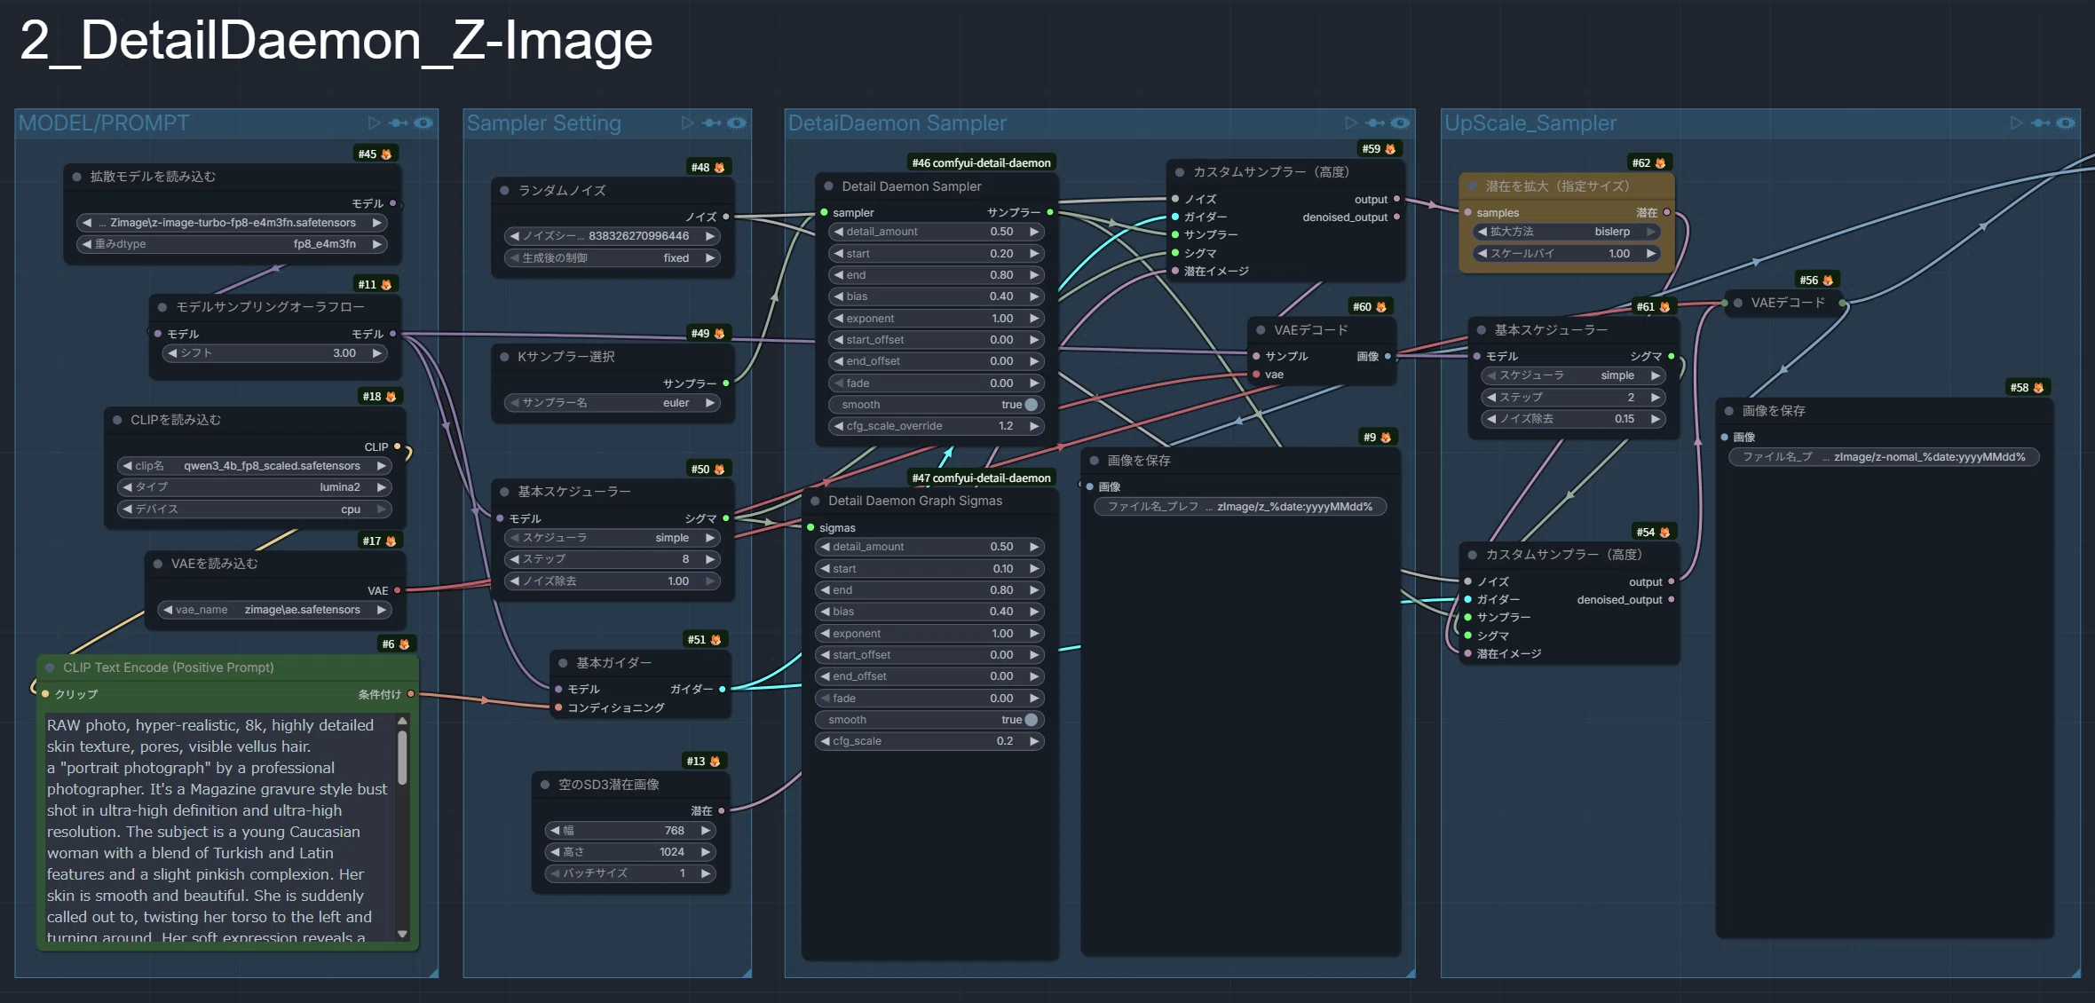2095x1003 pixels.
Task: Select the モデルサンプリングオーラフロー node title
Action: click(x=270, y=307)
